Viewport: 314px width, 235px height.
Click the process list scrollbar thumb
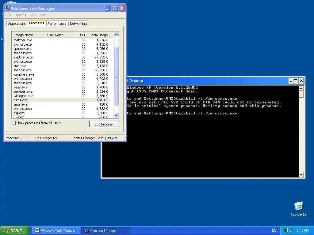pyautogui.click(x=116, y=76)
